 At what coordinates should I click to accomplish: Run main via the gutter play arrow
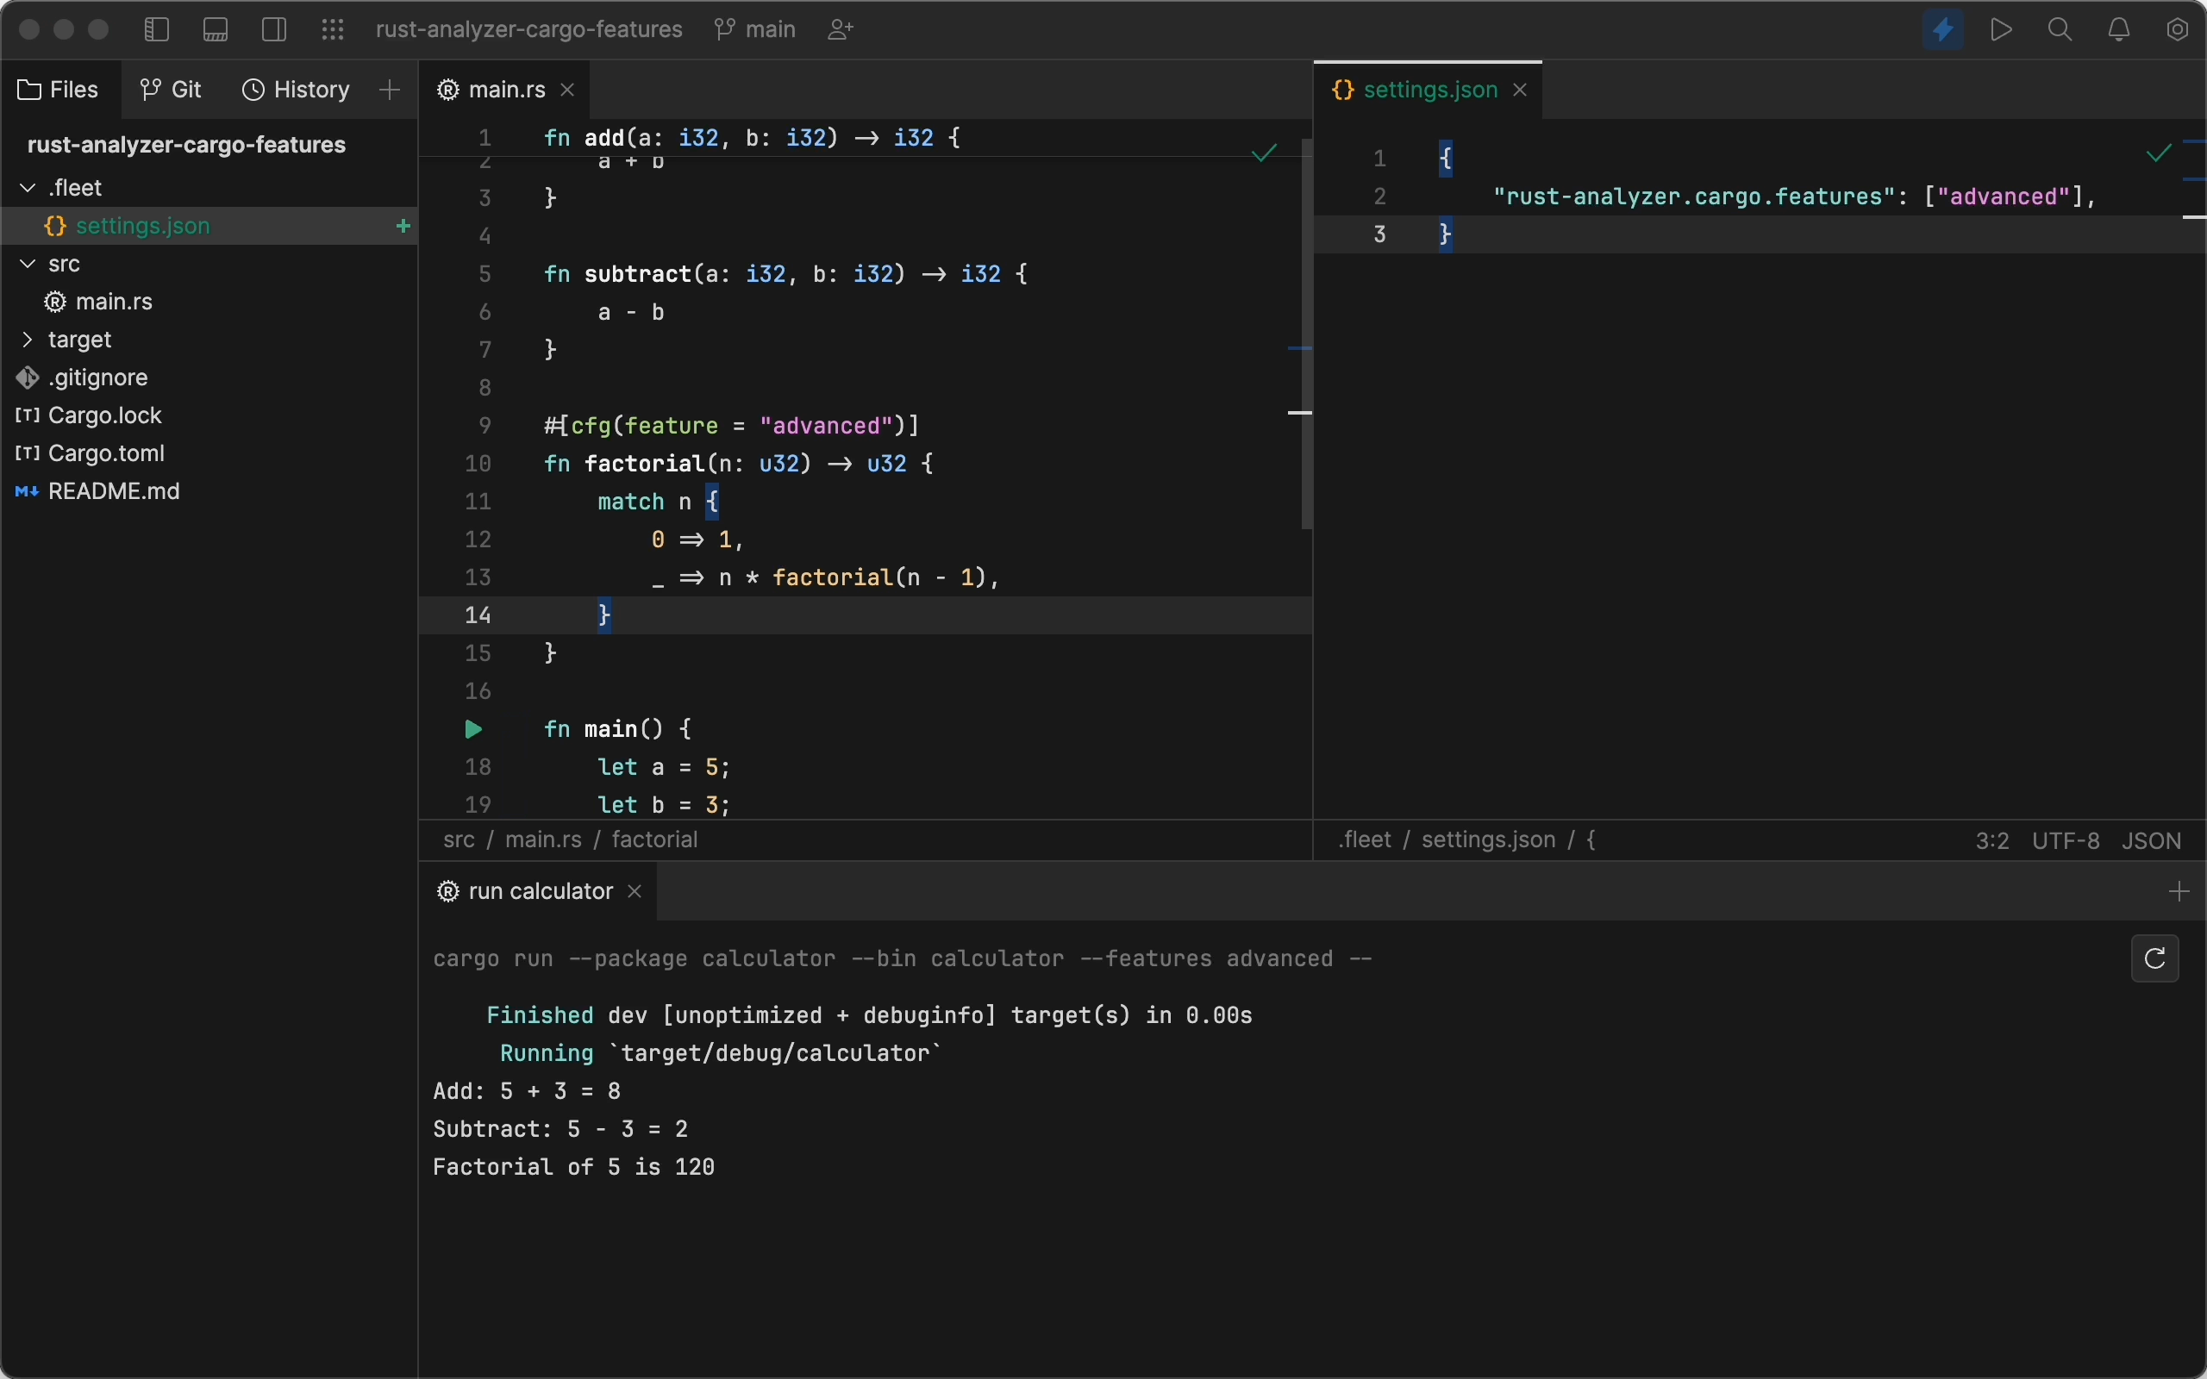click(x=474, y=729)
